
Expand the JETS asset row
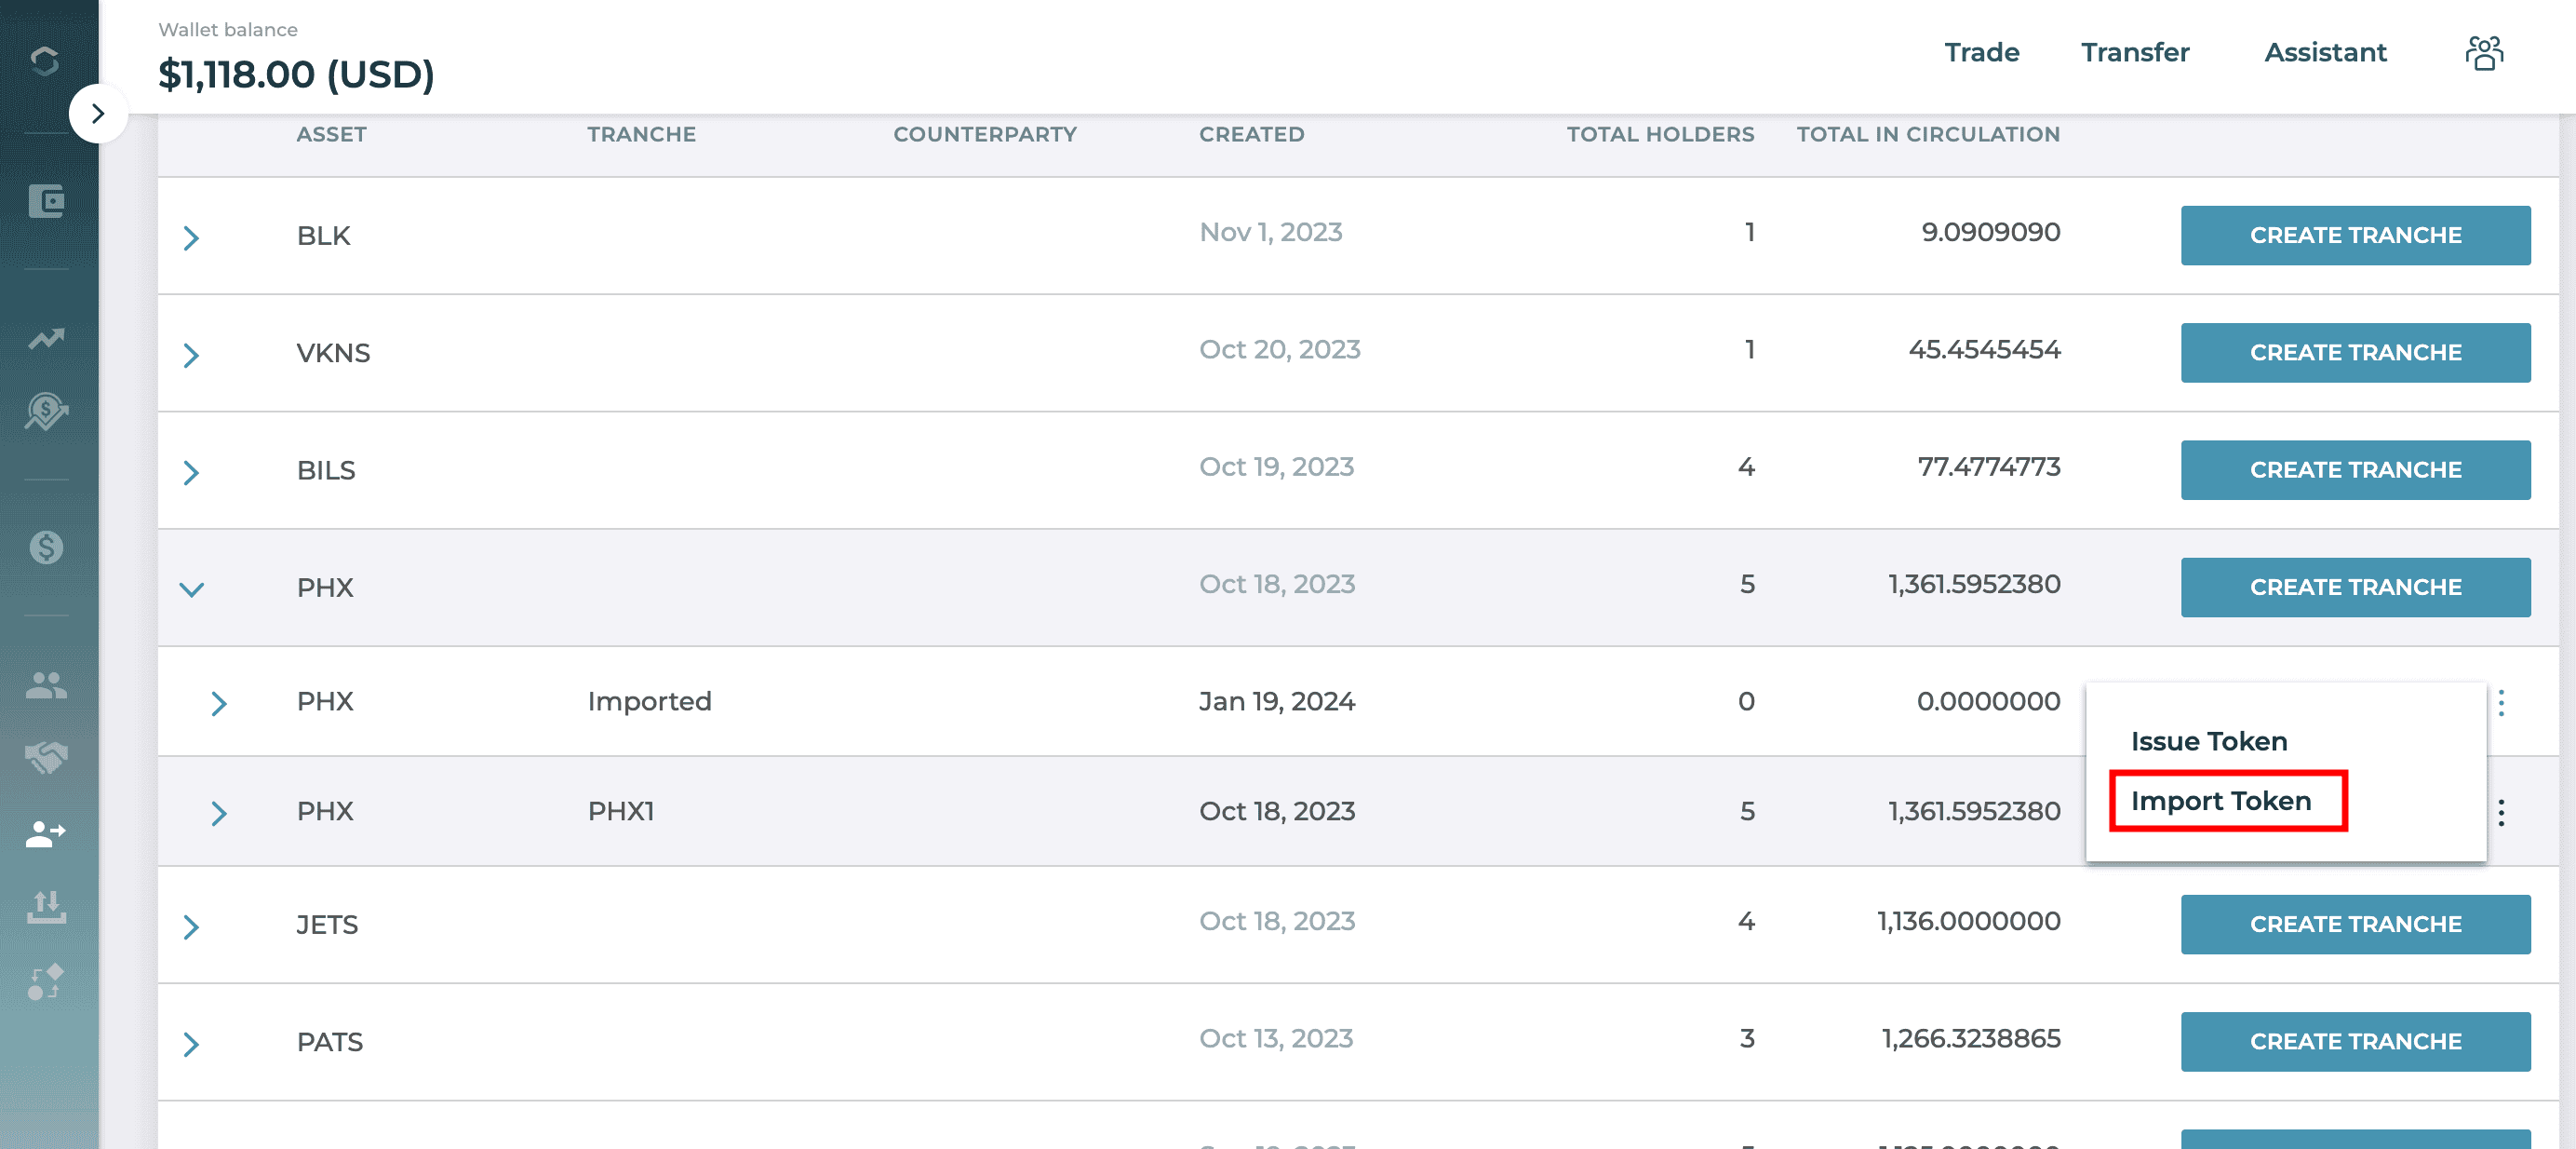pyautogui.click(x=192, y=926)
